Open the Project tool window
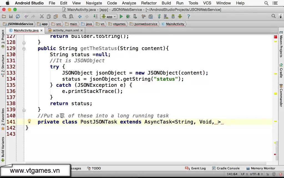The width and height of the screenshot is (284, 178). tap(3, 38)
